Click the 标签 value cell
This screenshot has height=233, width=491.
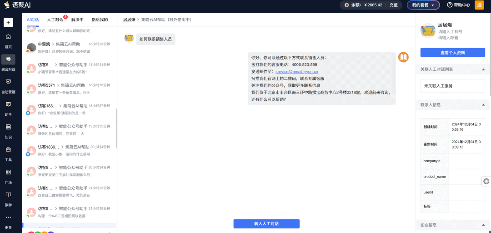coord(466,206)
